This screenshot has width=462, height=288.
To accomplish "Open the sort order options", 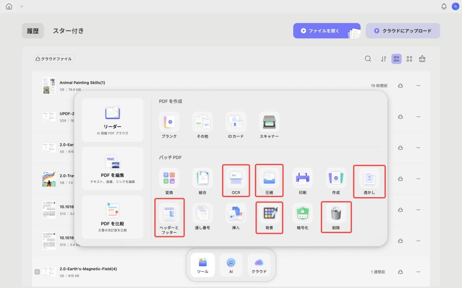I will 383,59.
